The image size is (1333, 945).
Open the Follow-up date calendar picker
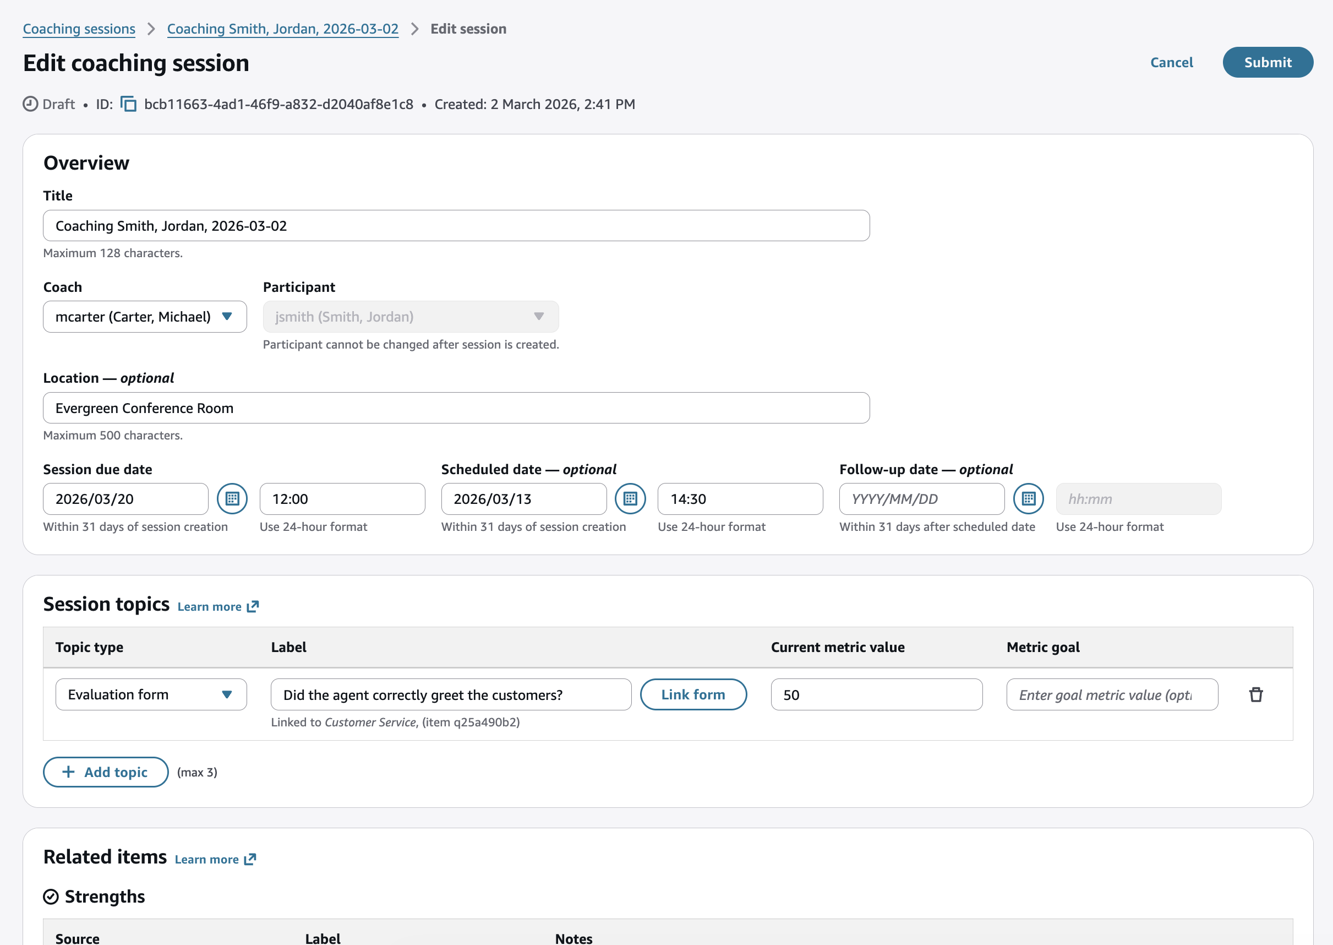[1028, 499]
